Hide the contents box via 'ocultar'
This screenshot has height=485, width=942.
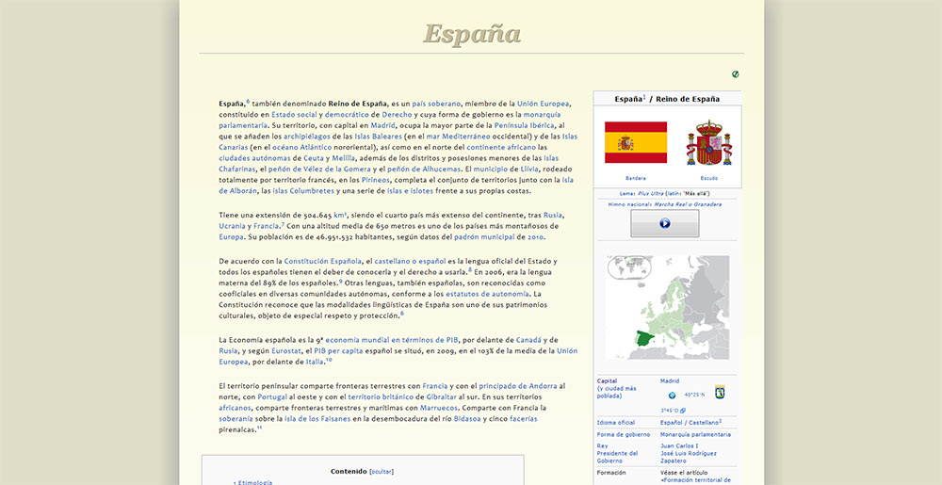[x=382, y=472]
